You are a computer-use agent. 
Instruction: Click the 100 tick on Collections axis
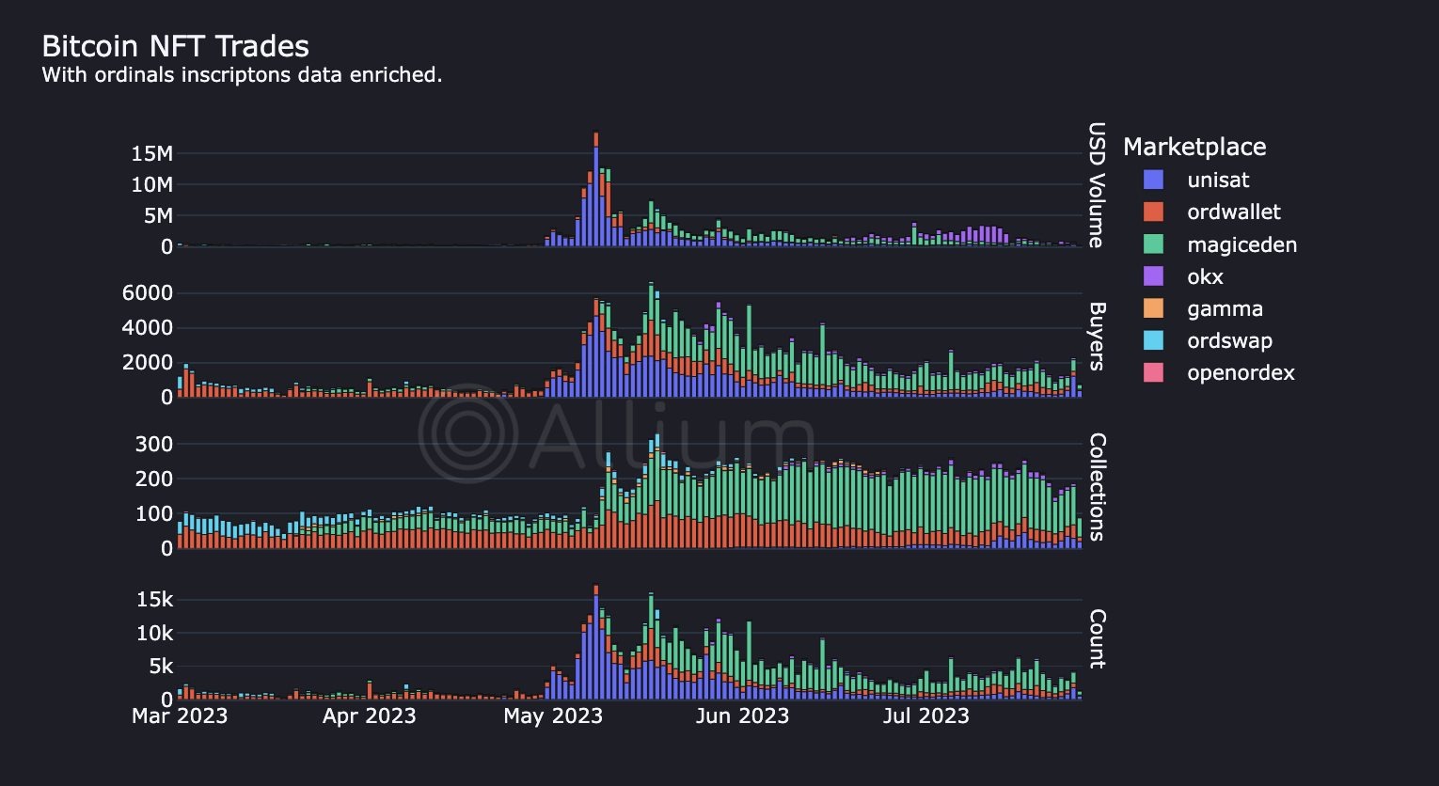(x=154, y=513)
